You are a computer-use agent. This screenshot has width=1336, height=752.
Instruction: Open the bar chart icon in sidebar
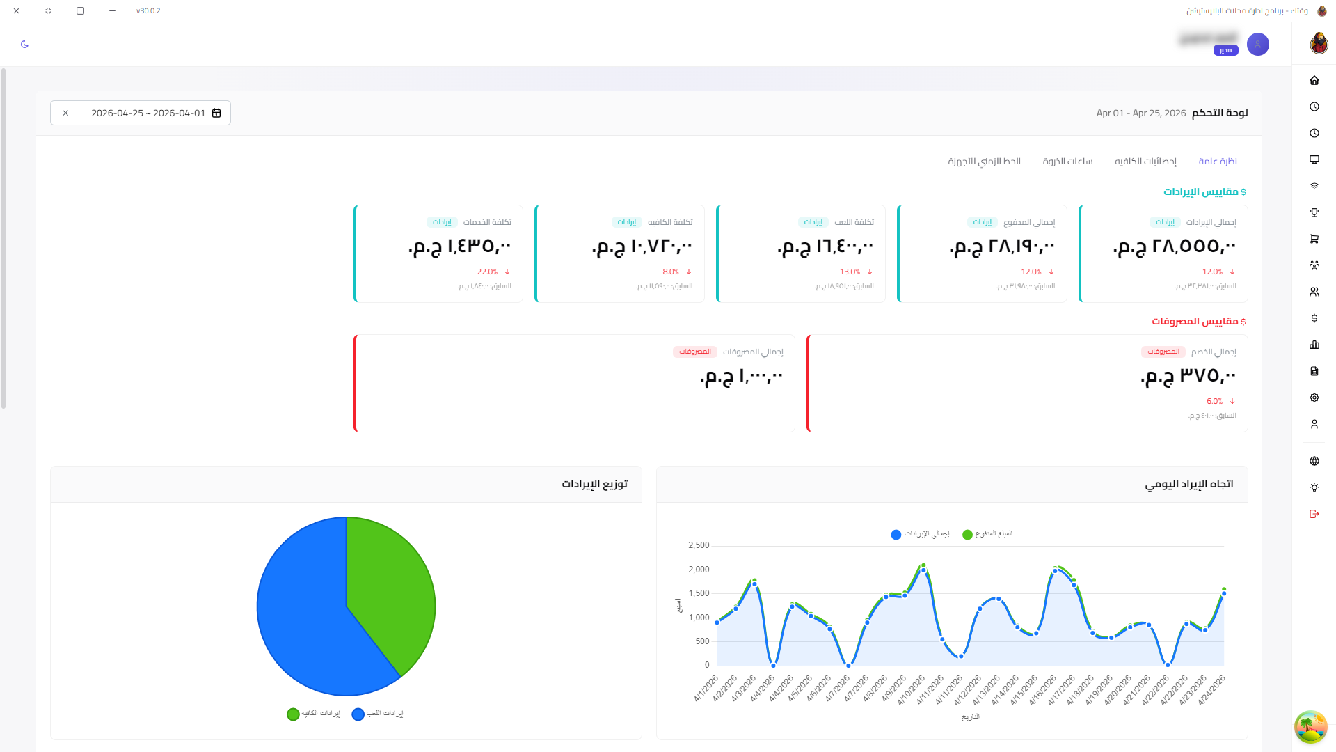tap(1314, 345)
